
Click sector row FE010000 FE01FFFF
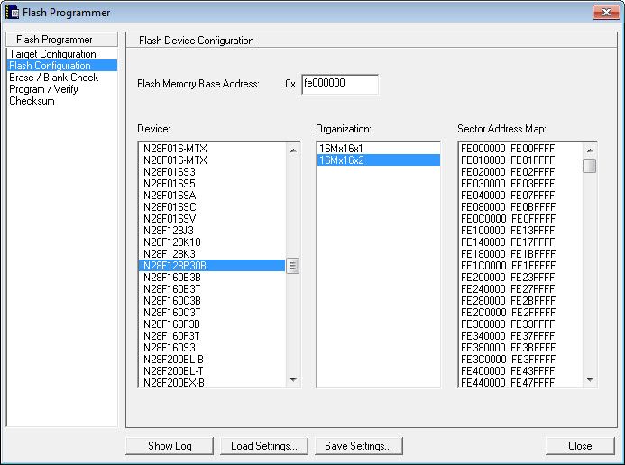(x=520, y=160)
